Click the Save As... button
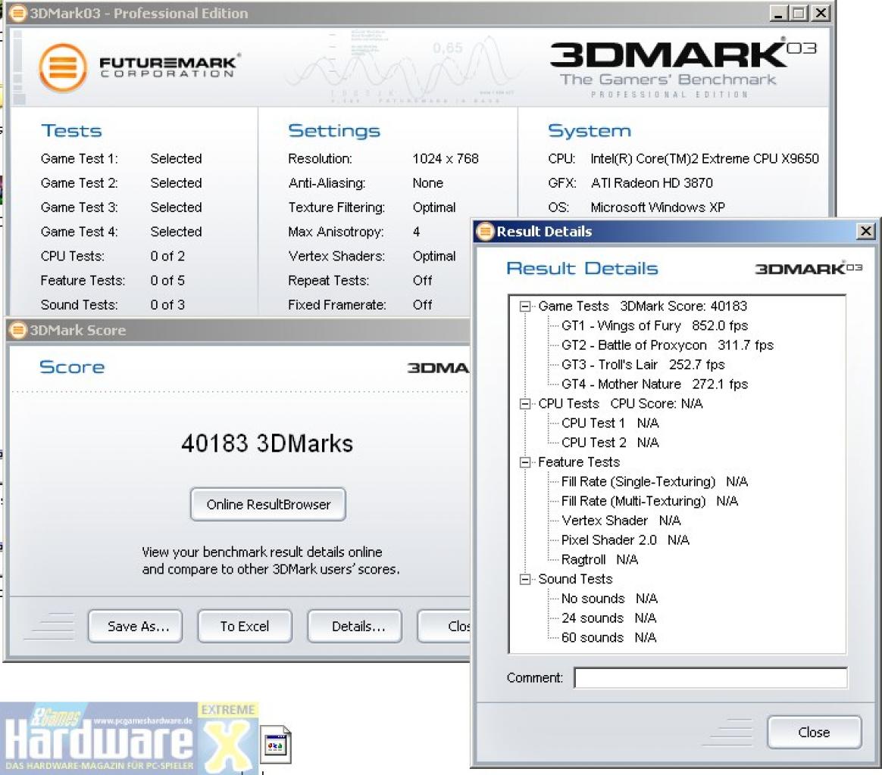 tap(135, 626)
